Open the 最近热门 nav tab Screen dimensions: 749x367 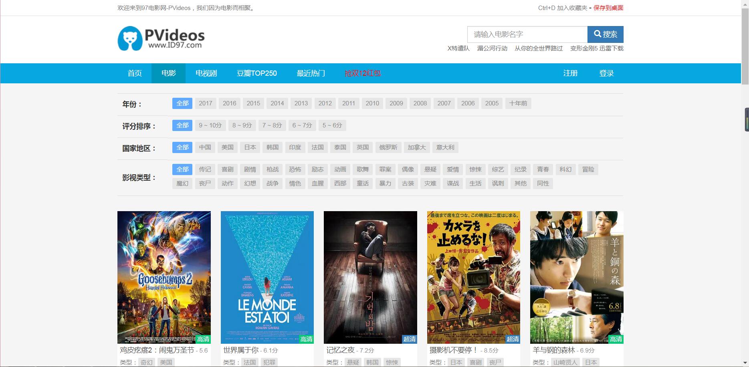(311, 73)
